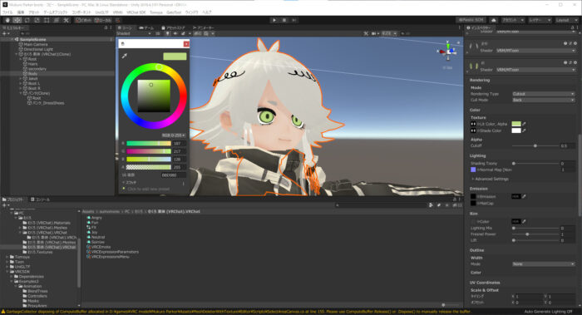Screen dimensions: 582x315
Task: Click to add new preset
Action: 149,189
